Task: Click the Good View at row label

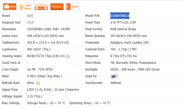Action: (x=11, y=63)
